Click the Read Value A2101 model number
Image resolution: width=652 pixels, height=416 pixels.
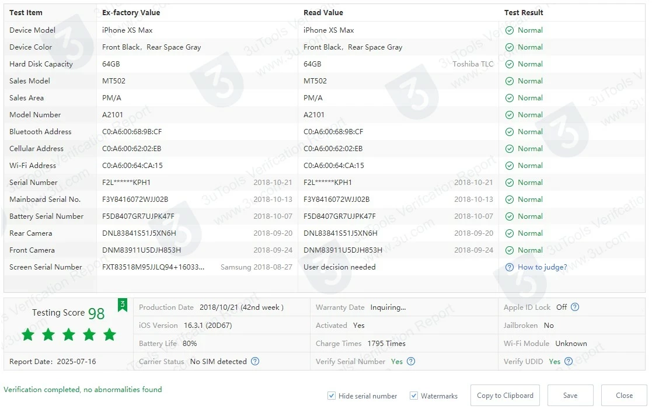[x=313, y=115]
